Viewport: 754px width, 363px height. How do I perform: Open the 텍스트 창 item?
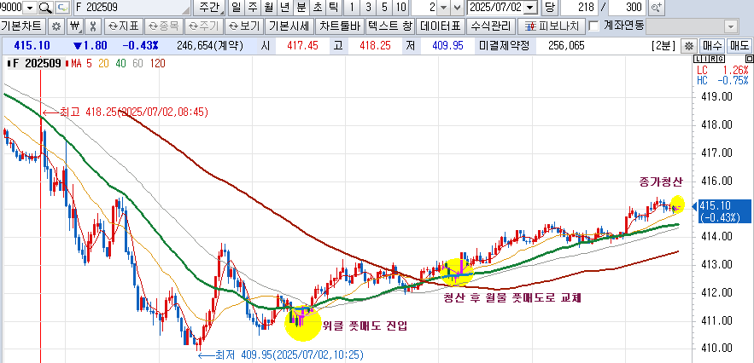(390, 26)
